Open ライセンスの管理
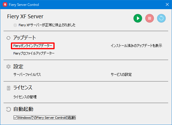 click(25, 97)
